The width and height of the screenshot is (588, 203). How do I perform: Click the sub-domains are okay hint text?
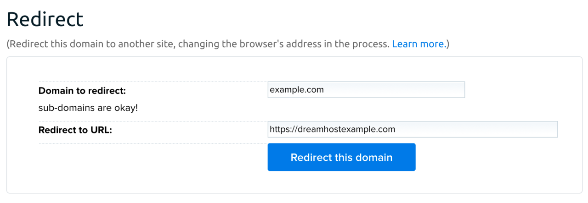[88, 108]
